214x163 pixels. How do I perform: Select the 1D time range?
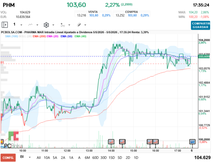136,158
